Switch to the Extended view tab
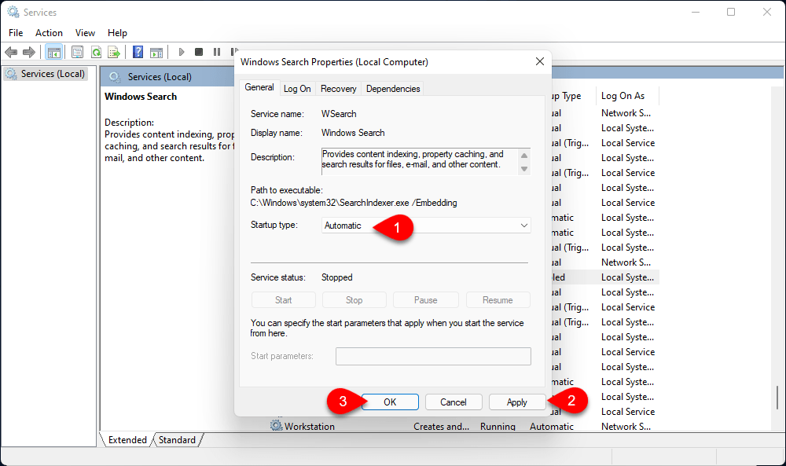 tap(127, 440)
